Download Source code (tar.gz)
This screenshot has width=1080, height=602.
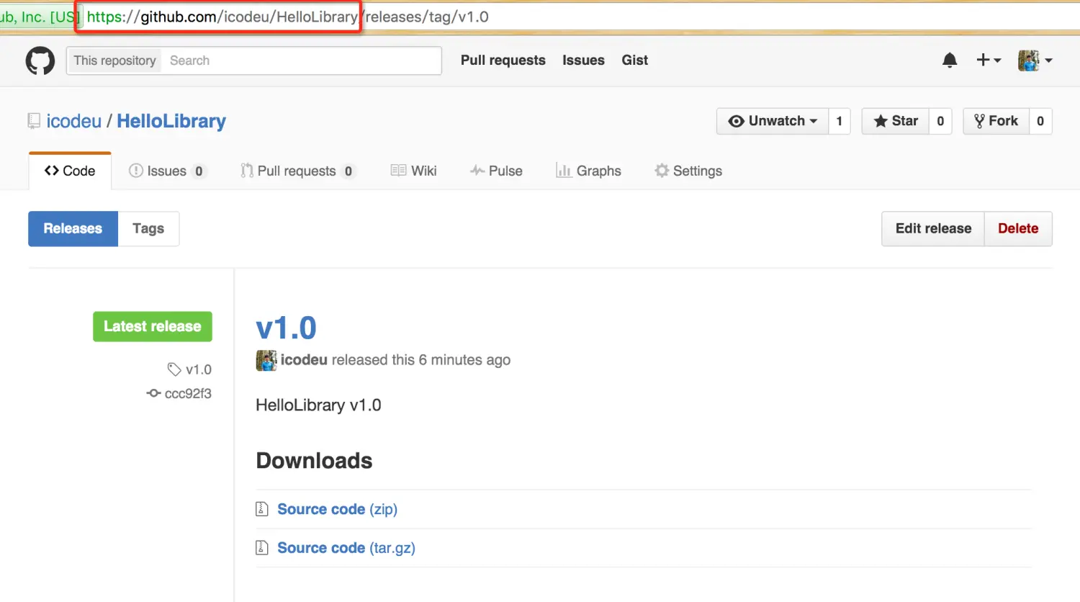[x=346, y=548]
